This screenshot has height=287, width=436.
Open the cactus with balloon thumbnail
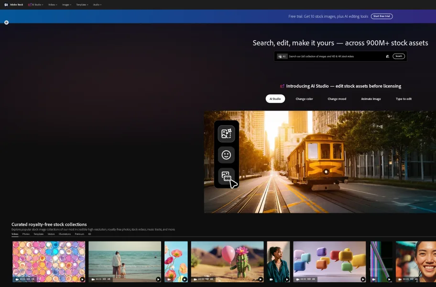point(227,262)
